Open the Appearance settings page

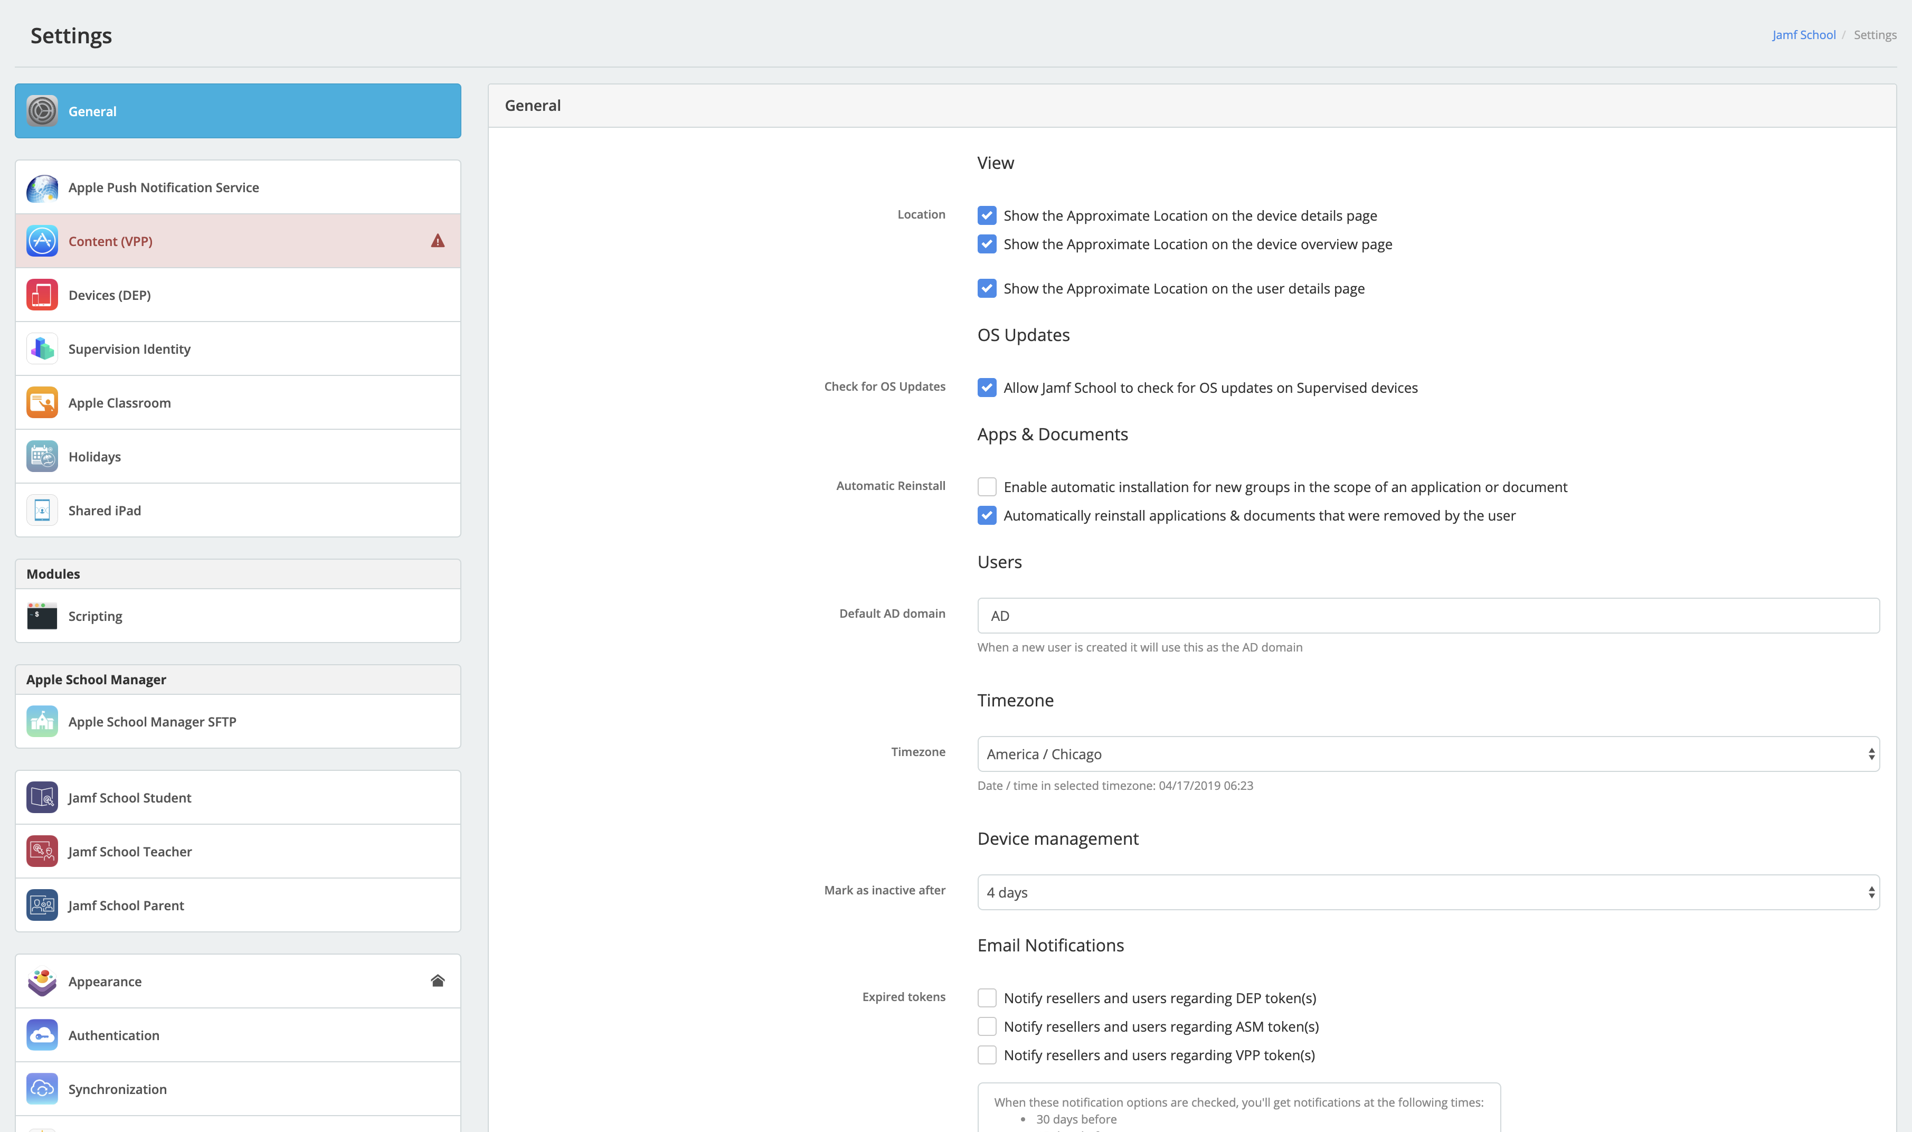pos(238,982)
